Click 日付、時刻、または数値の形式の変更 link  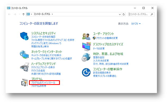(111, 64)
